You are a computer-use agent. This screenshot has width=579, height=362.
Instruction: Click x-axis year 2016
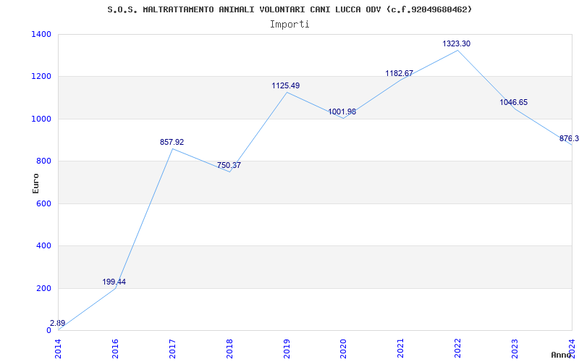(115, 348)
